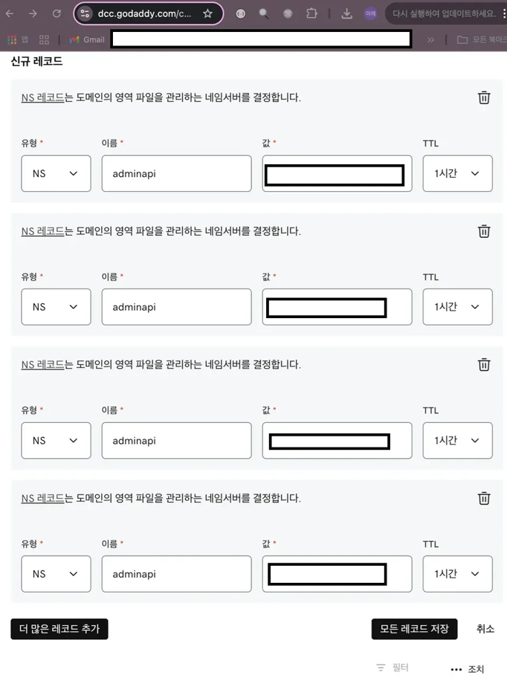Open the browser extensions puzzle icon
Screen dimensions: 507x678
pyautogui.click(x=311, y=13)
